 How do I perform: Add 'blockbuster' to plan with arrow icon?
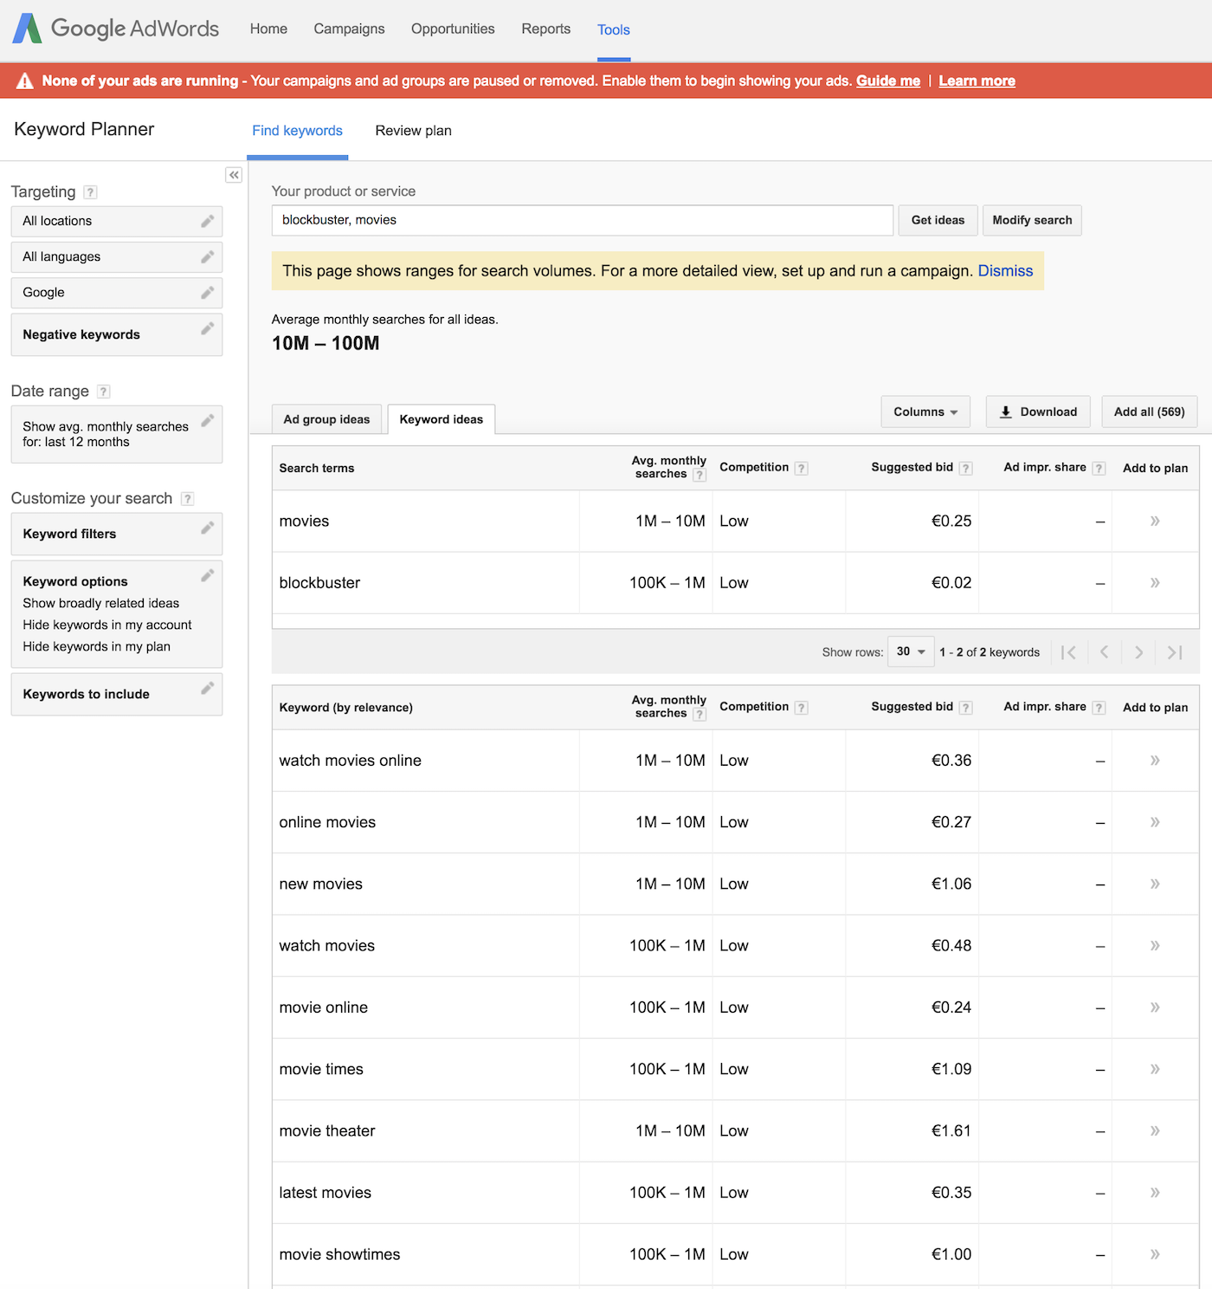click(x=1155, y=583)
